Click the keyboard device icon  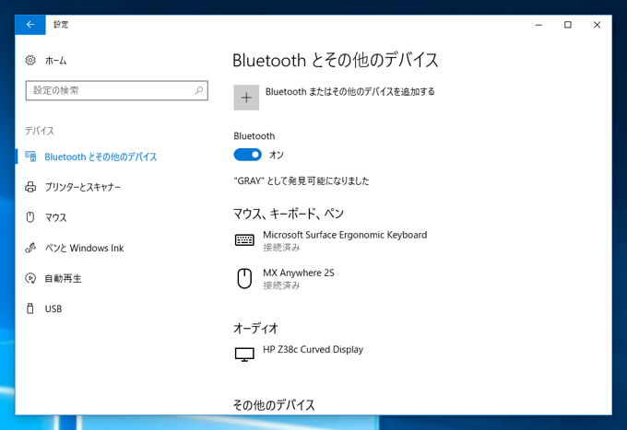tap(244, 240)
